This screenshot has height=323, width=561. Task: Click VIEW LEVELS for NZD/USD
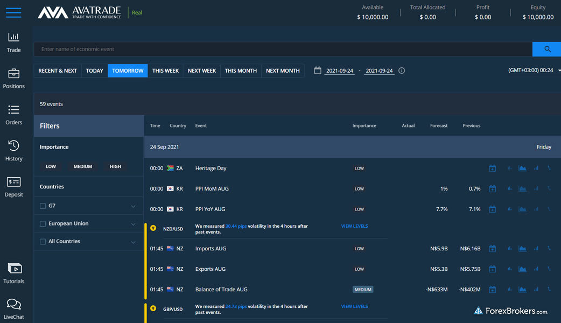(x=354, y=226)
